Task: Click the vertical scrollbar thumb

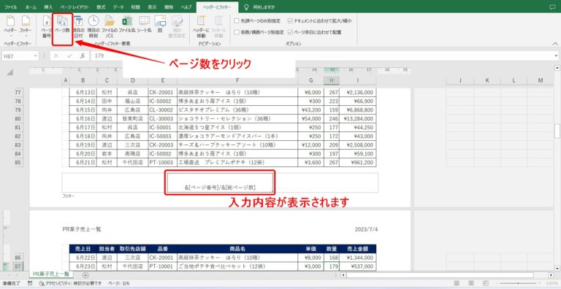Action: (557, 131)
